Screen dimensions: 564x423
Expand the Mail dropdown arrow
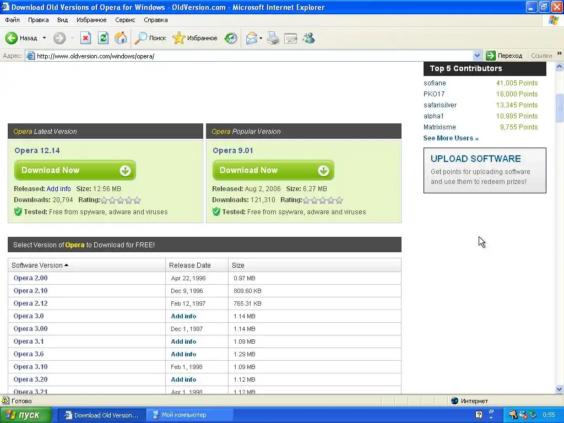click(261, 38)
